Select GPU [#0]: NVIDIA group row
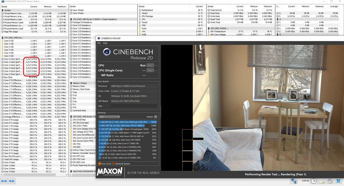This screenshot has height=186, width=344. (241, 28)
